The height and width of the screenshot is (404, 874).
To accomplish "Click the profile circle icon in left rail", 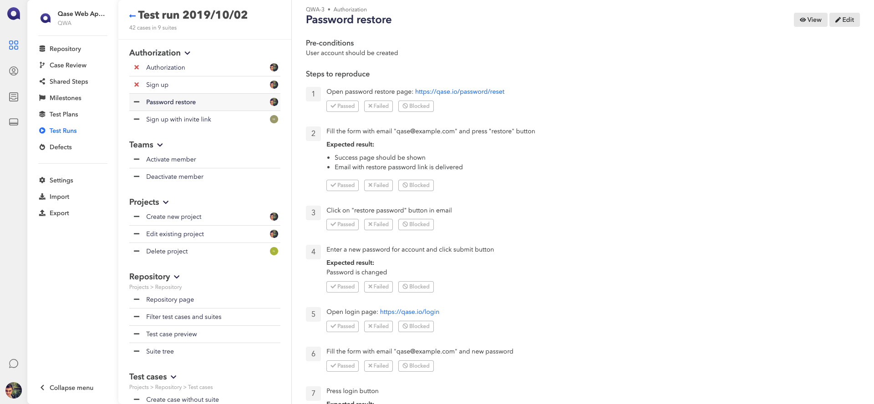I will click(x=14, y=71).
